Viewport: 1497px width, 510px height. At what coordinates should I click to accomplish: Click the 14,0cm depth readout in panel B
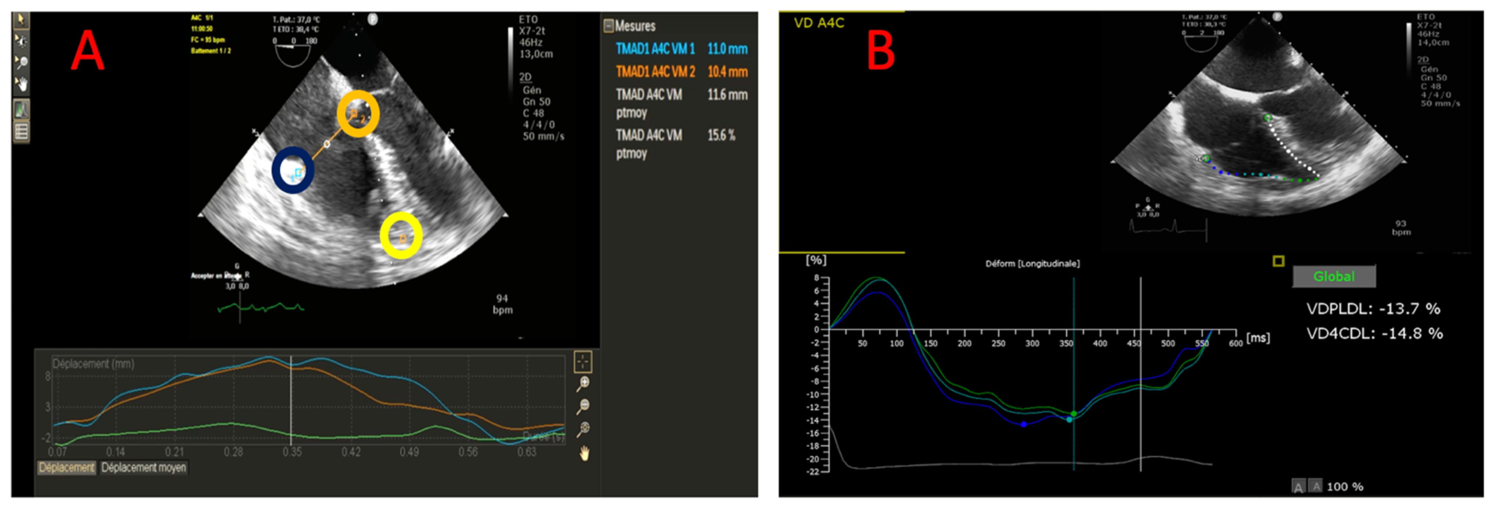click(x=1433, y=42)
